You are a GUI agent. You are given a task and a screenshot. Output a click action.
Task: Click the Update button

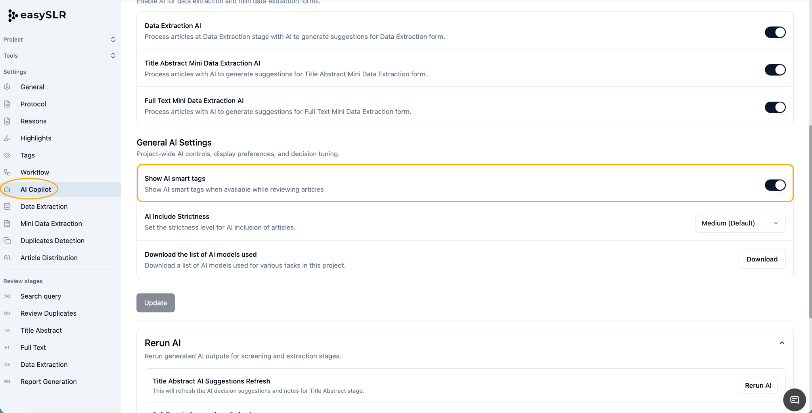pyautogui.click(x=155, y=303)
